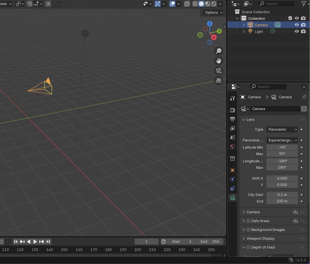This screenshot has height=264, width=310.
Task: Open the lens Type Panoramic dropdown
Action: 282,129
